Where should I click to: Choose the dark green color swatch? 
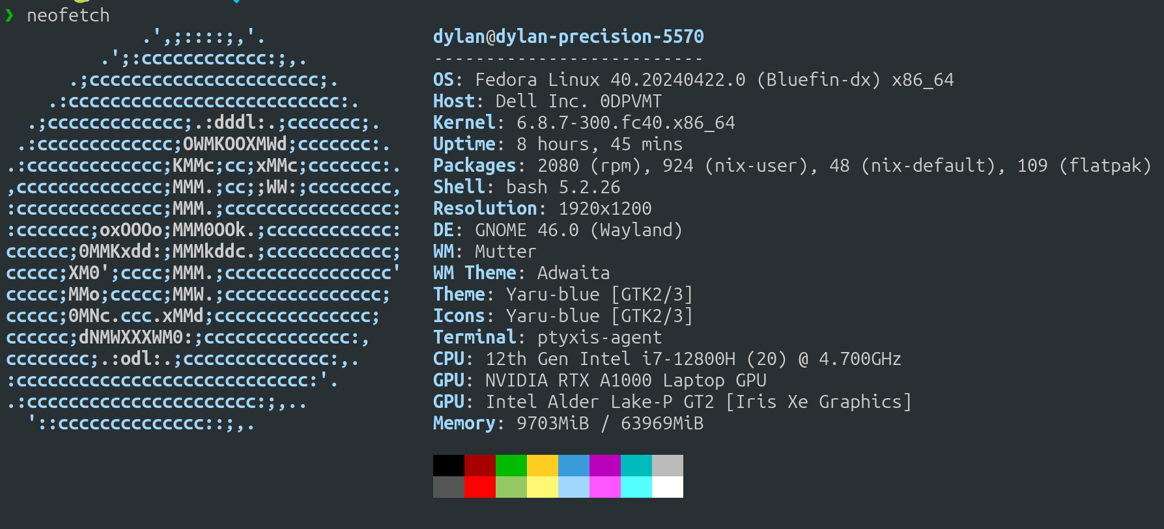coord(511,465)
